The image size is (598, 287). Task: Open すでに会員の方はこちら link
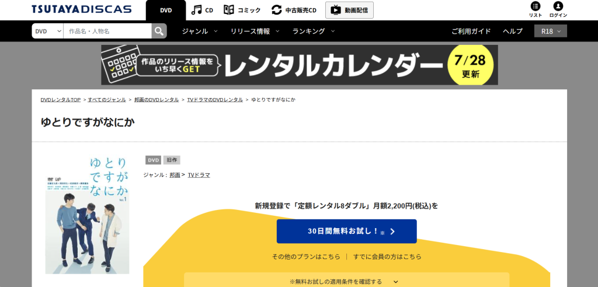pyautogui.click(x=388, y=257)
